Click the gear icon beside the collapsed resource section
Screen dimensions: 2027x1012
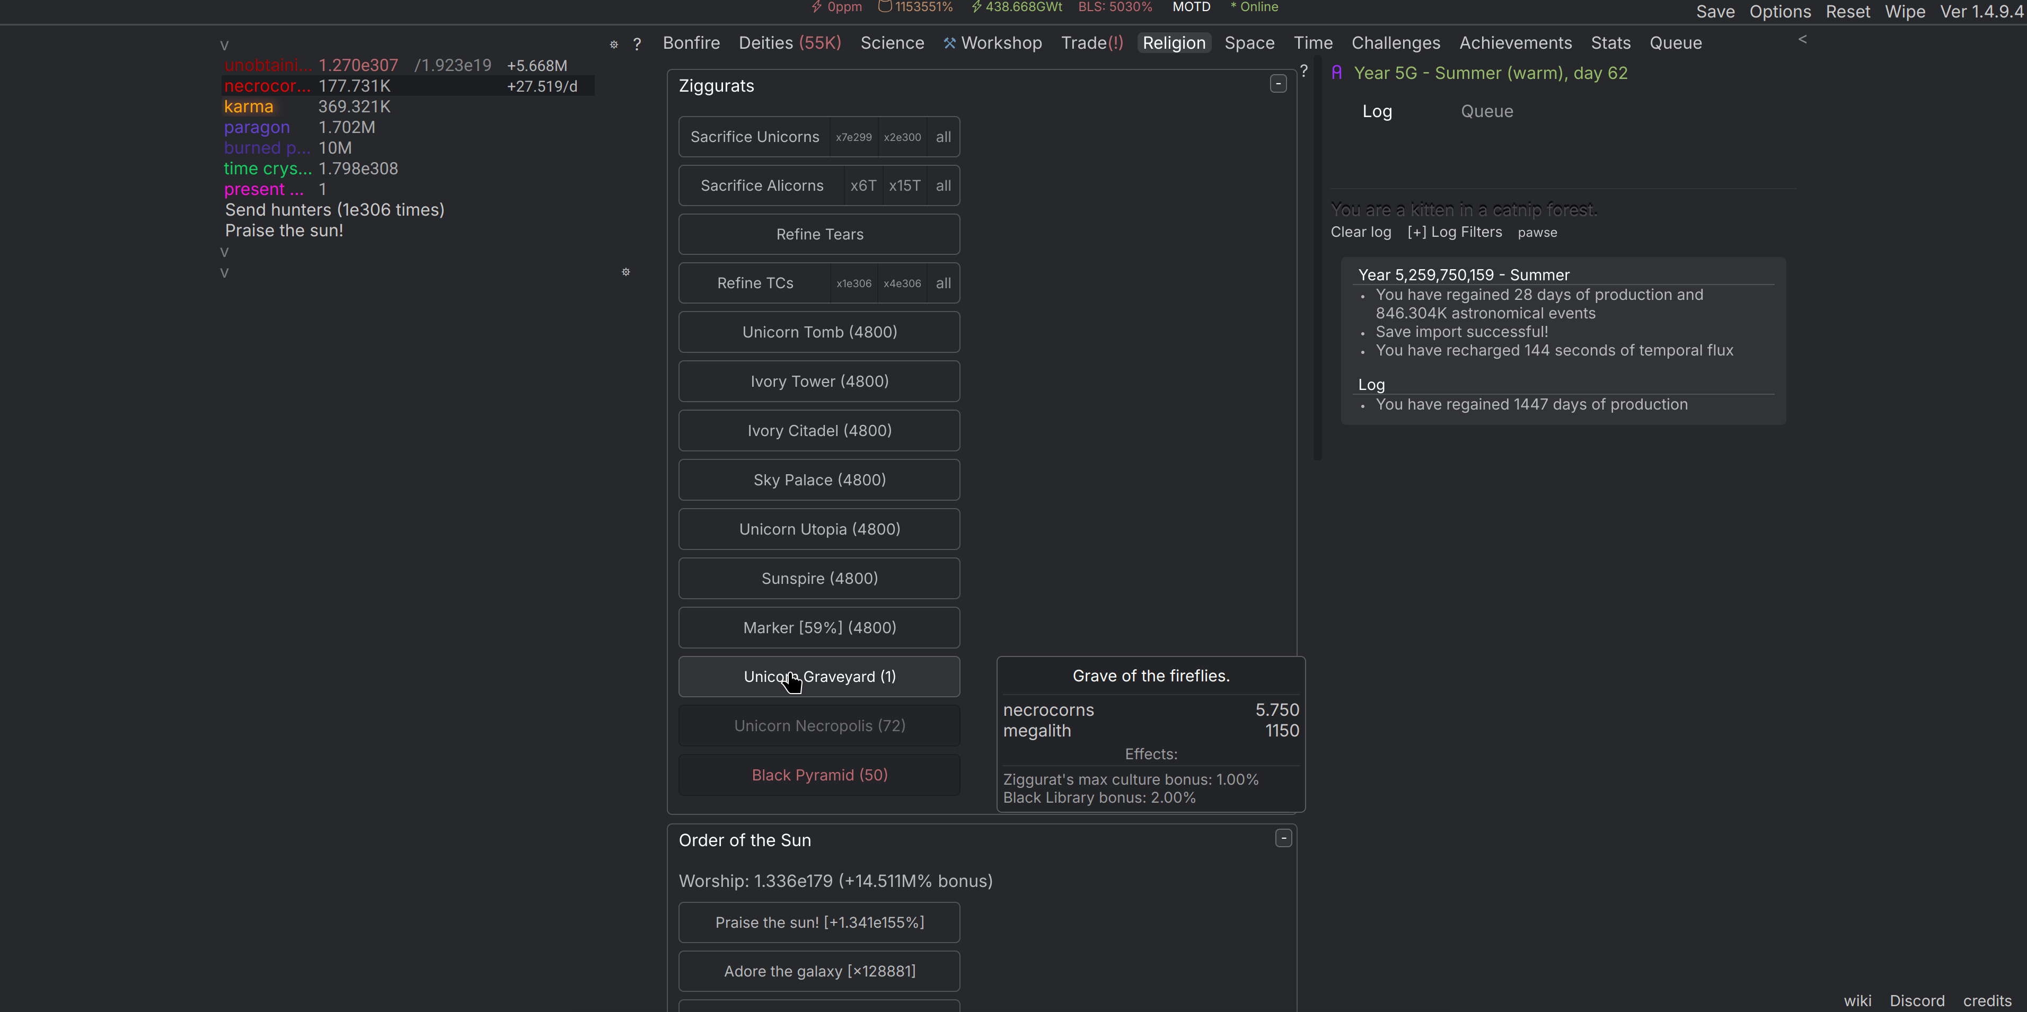click(625, 272)
